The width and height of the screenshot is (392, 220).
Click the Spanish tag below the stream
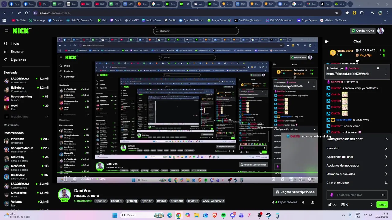pos(101,201)
